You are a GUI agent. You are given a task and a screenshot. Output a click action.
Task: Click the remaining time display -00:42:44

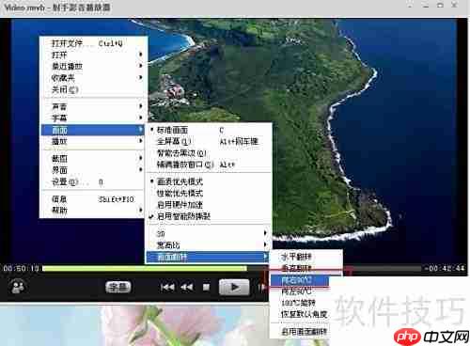point(445,268)
